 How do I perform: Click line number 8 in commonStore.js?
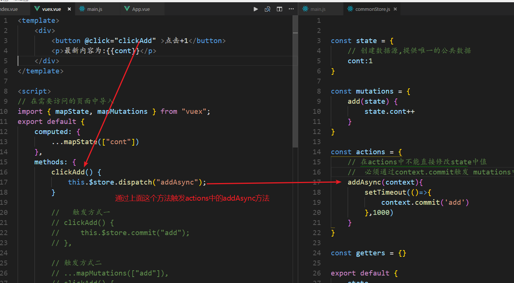point(319,91)
